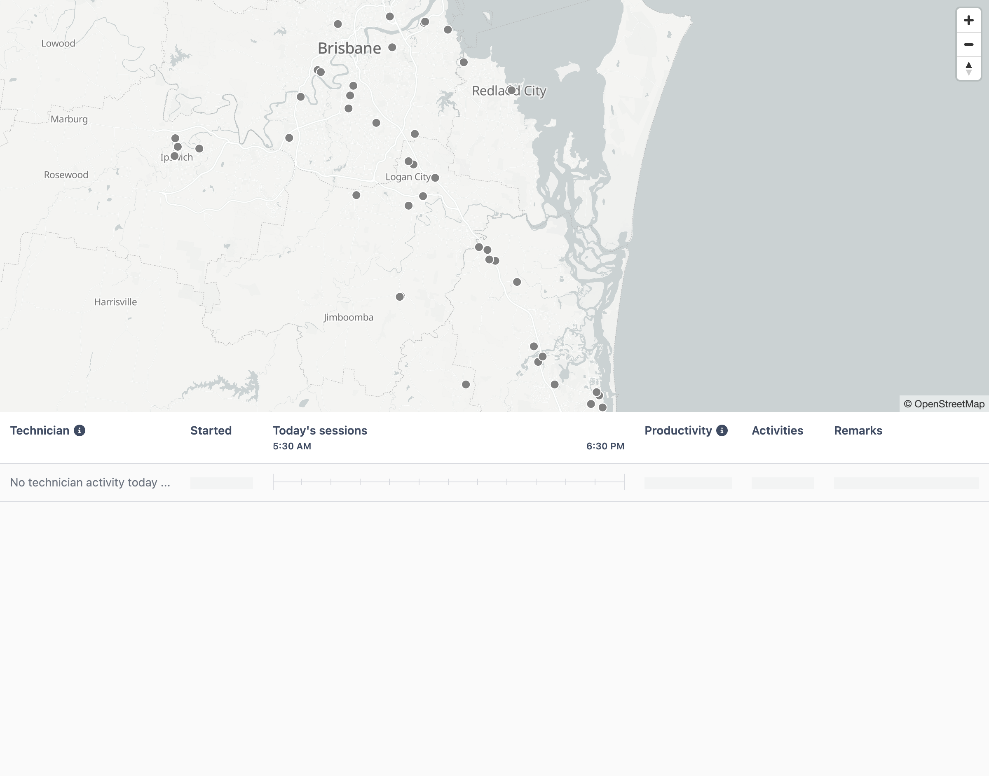The height and width of the screenshot is (776, 989).
Task: Click the sessions timeline track
Action: (449, 482)
